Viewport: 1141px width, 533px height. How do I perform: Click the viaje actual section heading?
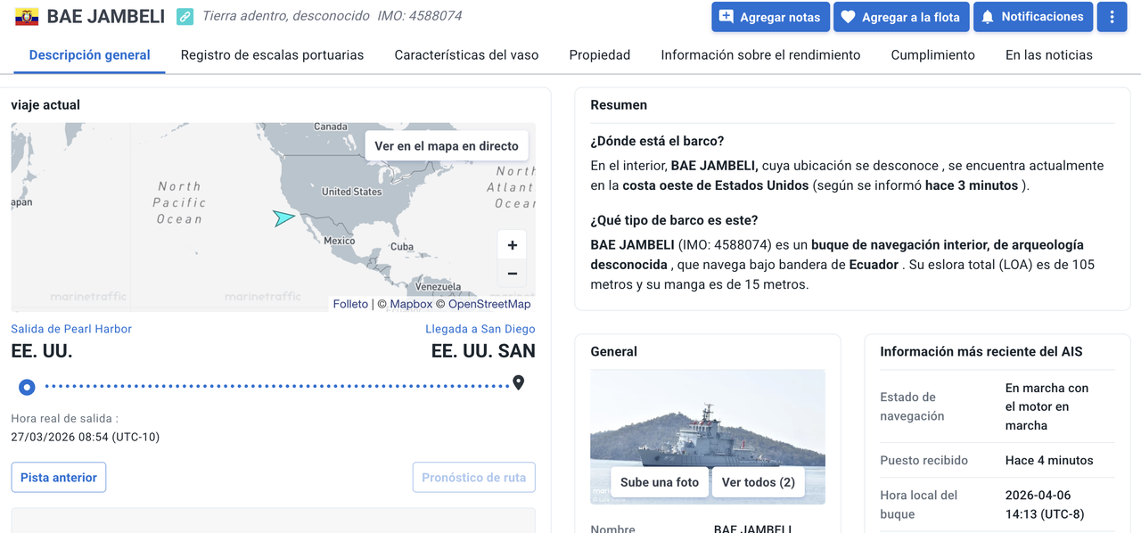pos(45,104)
